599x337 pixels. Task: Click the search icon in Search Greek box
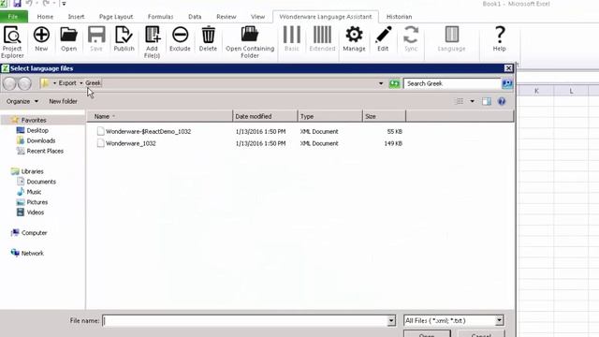tap(507, 83)
